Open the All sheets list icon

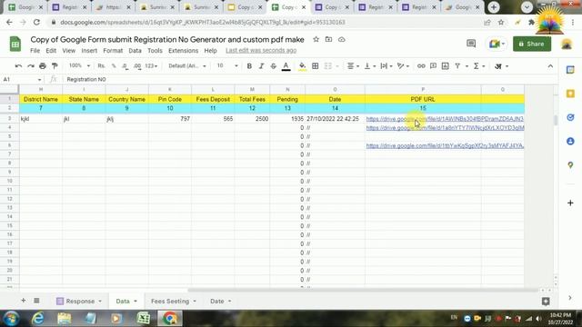click(36, 301)
